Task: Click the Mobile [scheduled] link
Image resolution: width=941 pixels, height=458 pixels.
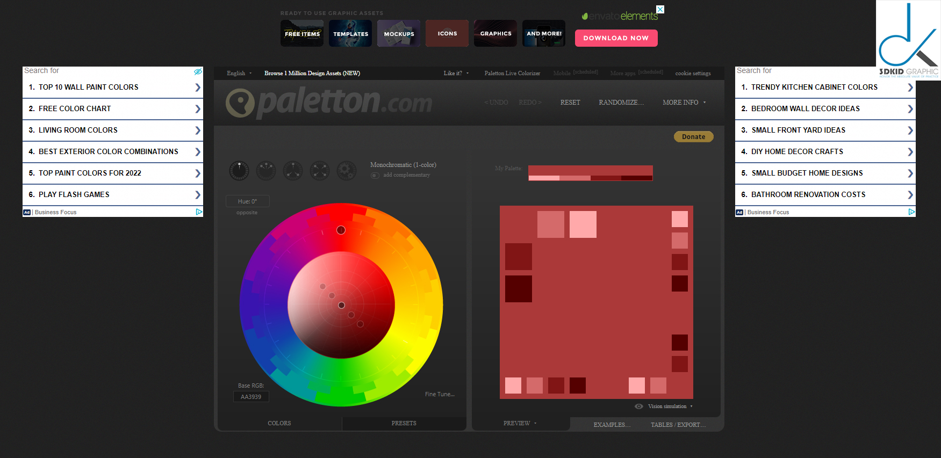Action: tap(576, 73)
